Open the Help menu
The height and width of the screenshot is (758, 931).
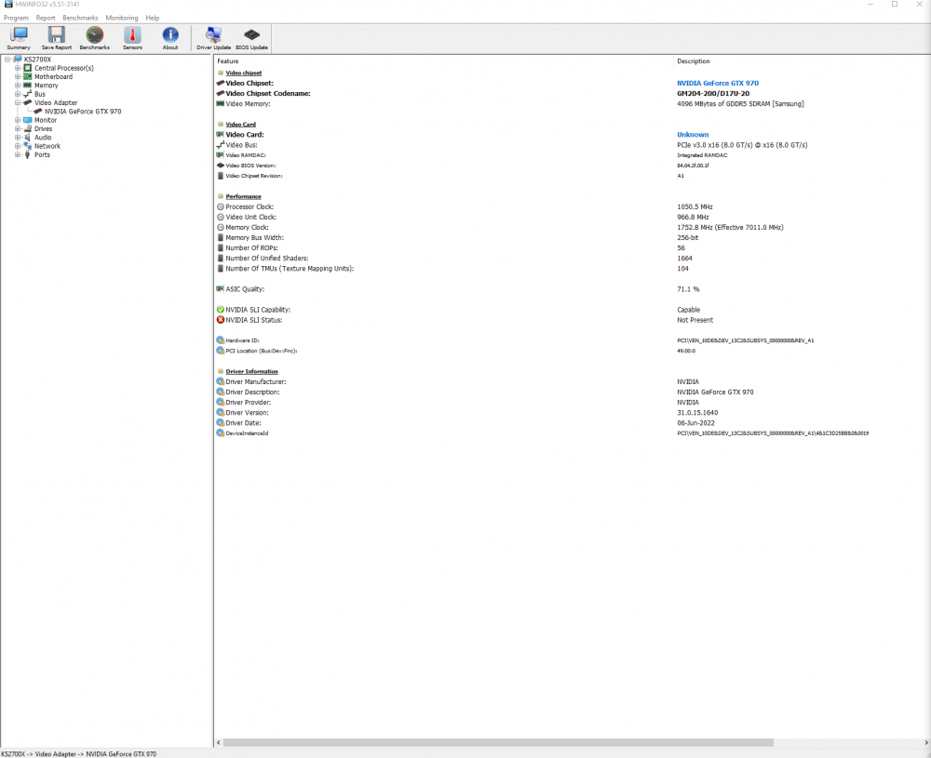tap(153, 18)
